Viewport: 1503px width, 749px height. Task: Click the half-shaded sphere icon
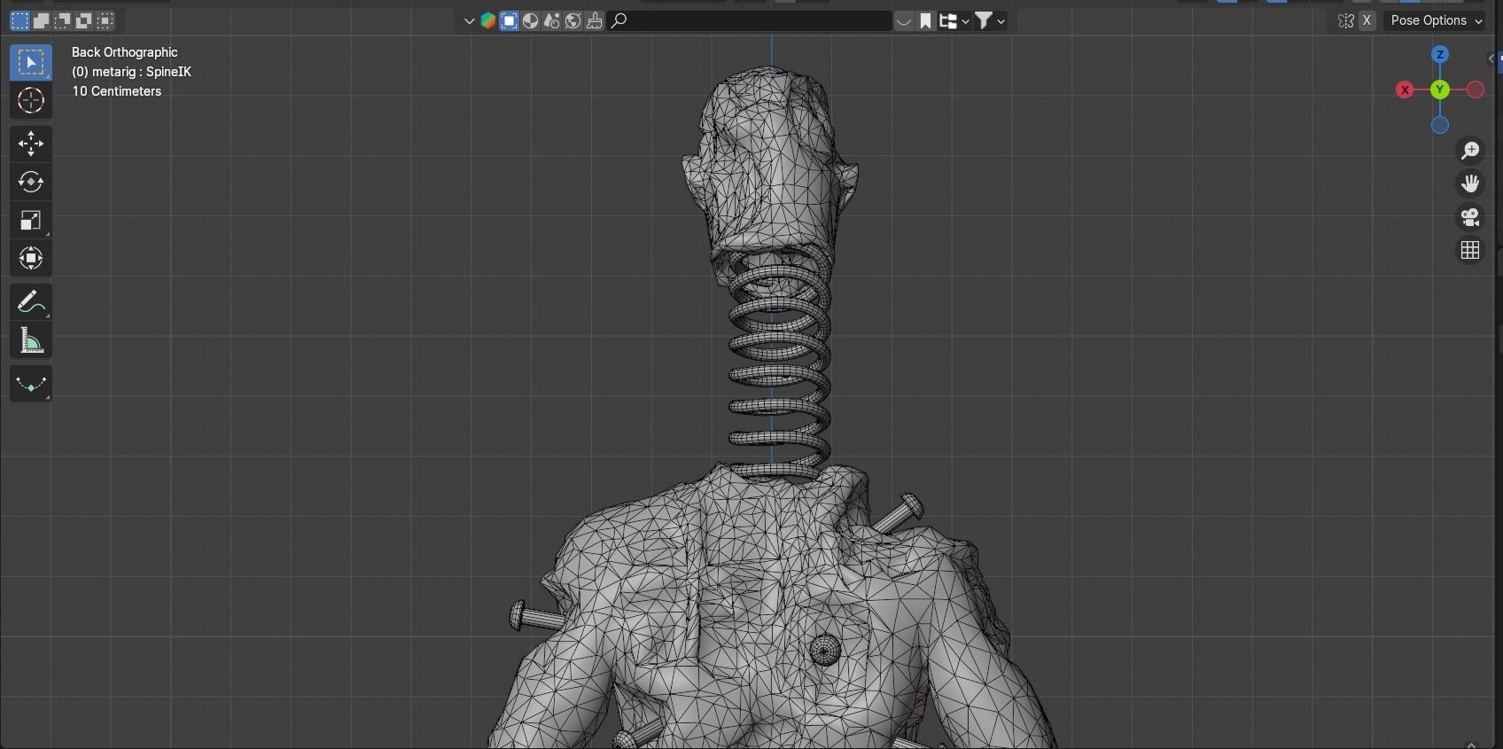[x=531, y=20]
